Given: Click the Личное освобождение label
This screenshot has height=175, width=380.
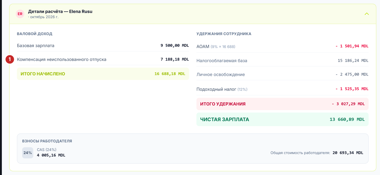Looking at the screenshot, I should (x=221, y=75).
